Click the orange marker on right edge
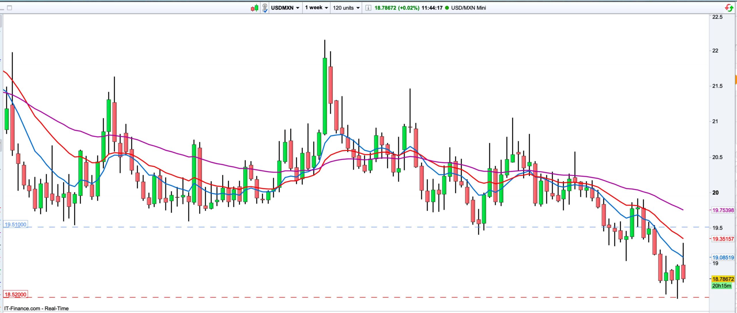 click(x=736, y=79)
